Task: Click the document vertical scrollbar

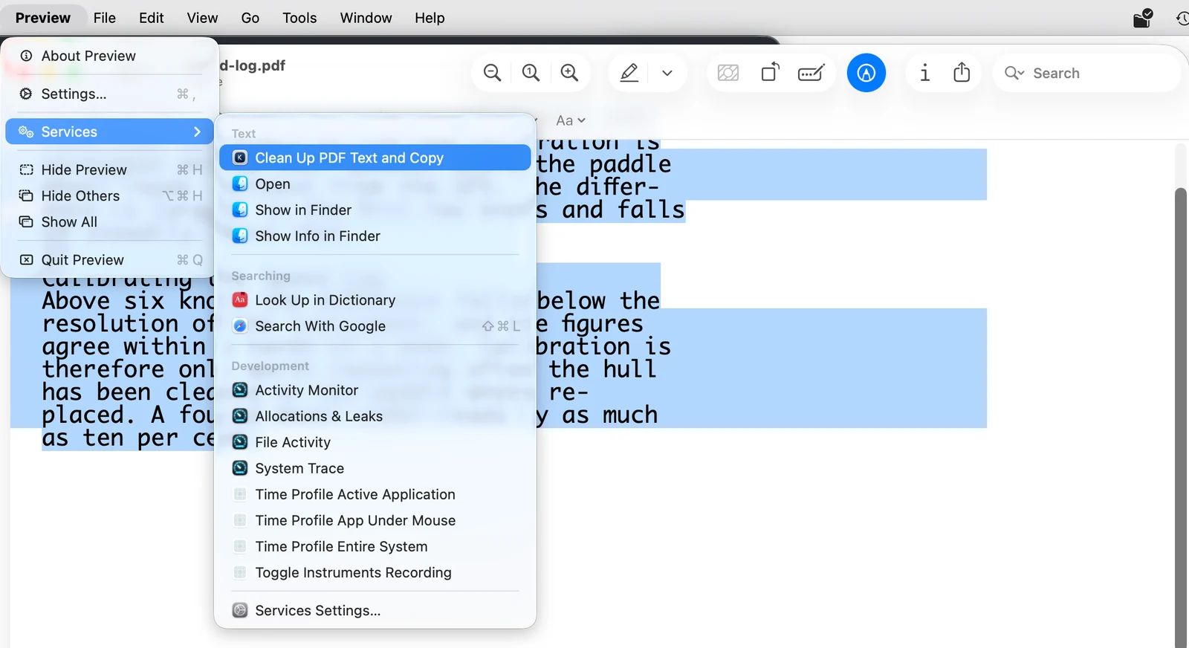Action: point(1181,416)
